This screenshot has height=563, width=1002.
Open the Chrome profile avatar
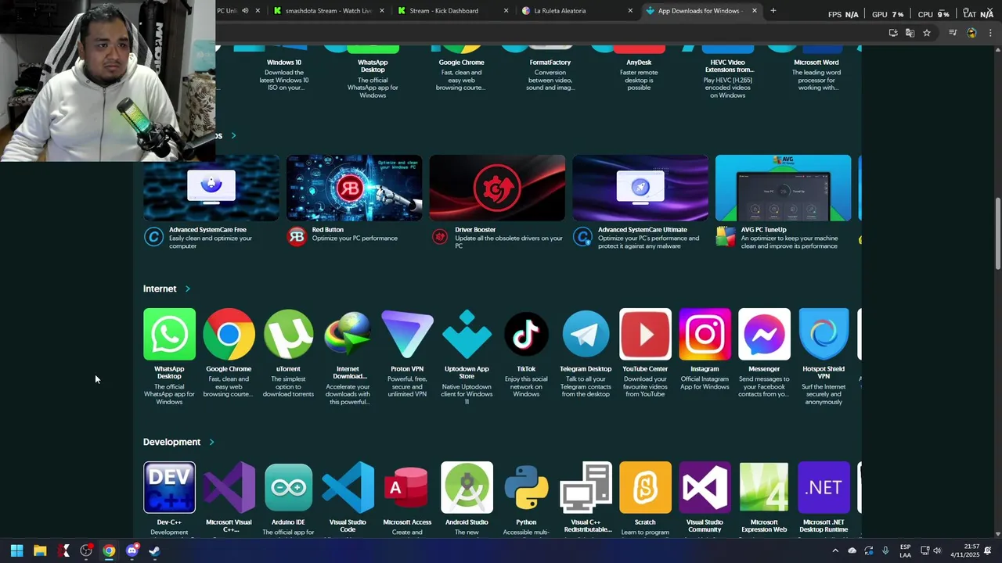click(x=971, y=33)
